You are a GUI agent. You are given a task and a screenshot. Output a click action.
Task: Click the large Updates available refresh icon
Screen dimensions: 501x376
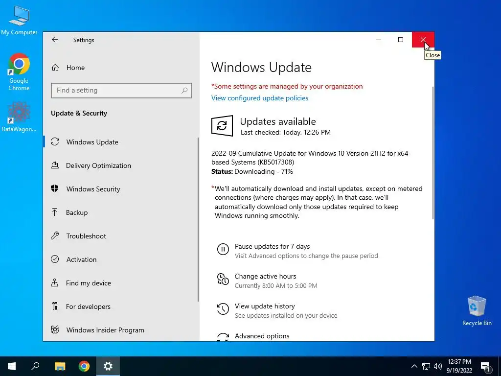222,126
